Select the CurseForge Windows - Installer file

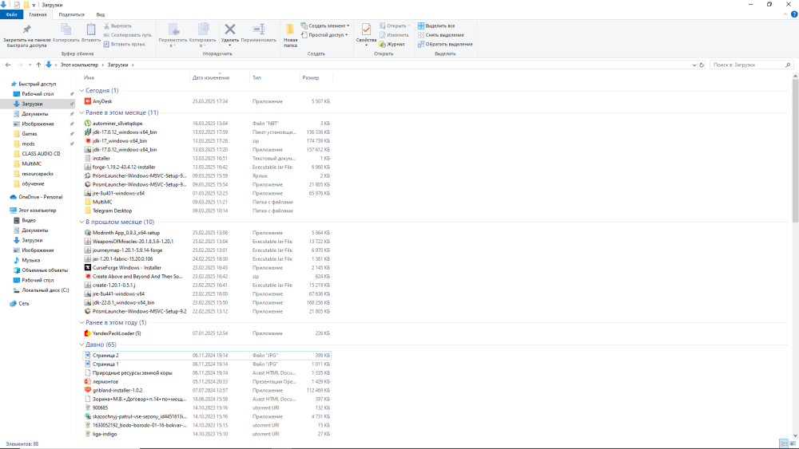click(x=208, y=268)
